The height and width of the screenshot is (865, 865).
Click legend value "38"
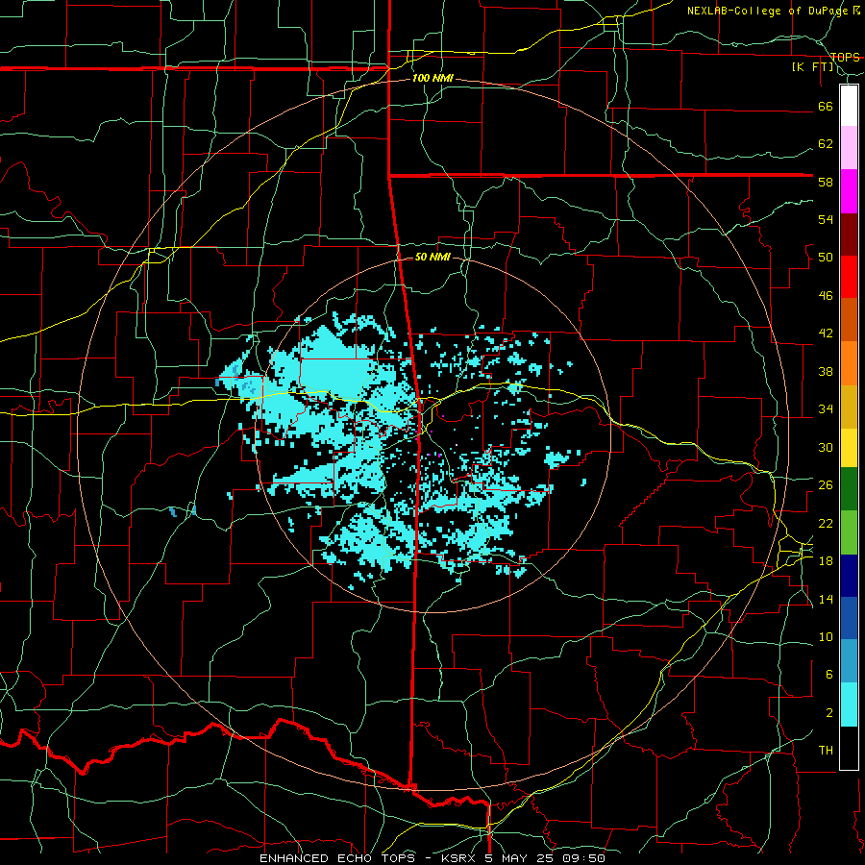pos(826,372)
